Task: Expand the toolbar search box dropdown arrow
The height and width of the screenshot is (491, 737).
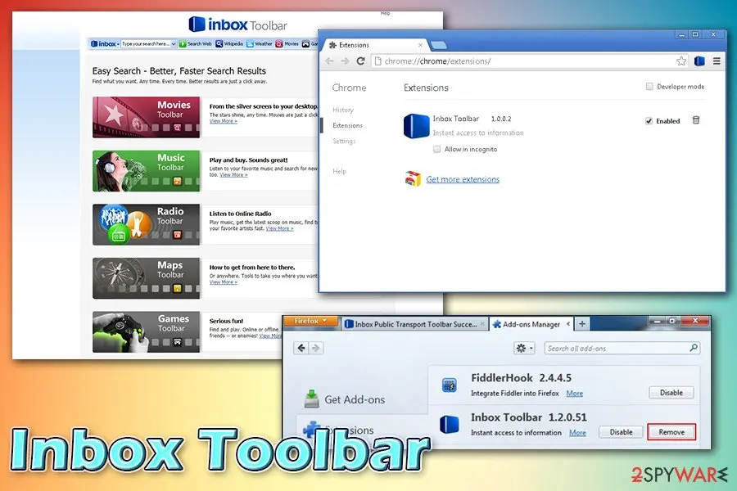Action: coord(174,43)
